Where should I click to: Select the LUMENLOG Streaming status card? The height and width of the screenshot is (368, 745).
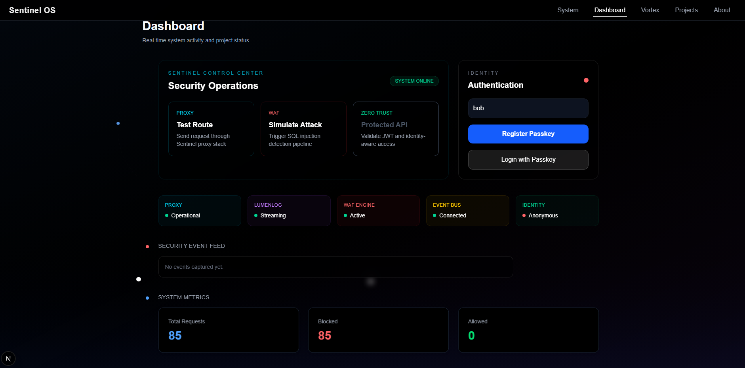pyautogui.click(x=289, y=211)
